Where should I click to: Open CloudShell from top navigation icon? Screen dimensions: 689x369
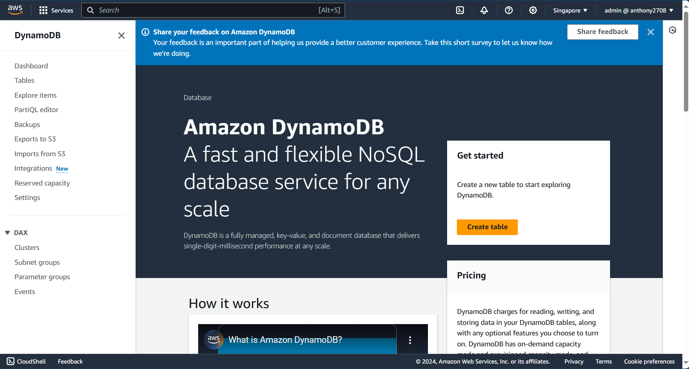[460, 10]
